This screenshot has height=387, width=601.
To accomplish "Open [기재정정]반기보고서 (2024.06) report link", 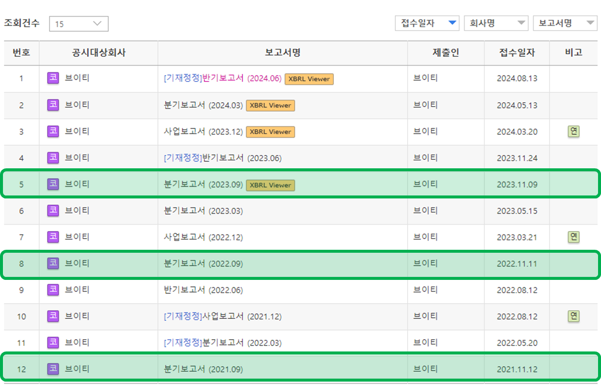I will click(x=223, y=78).
